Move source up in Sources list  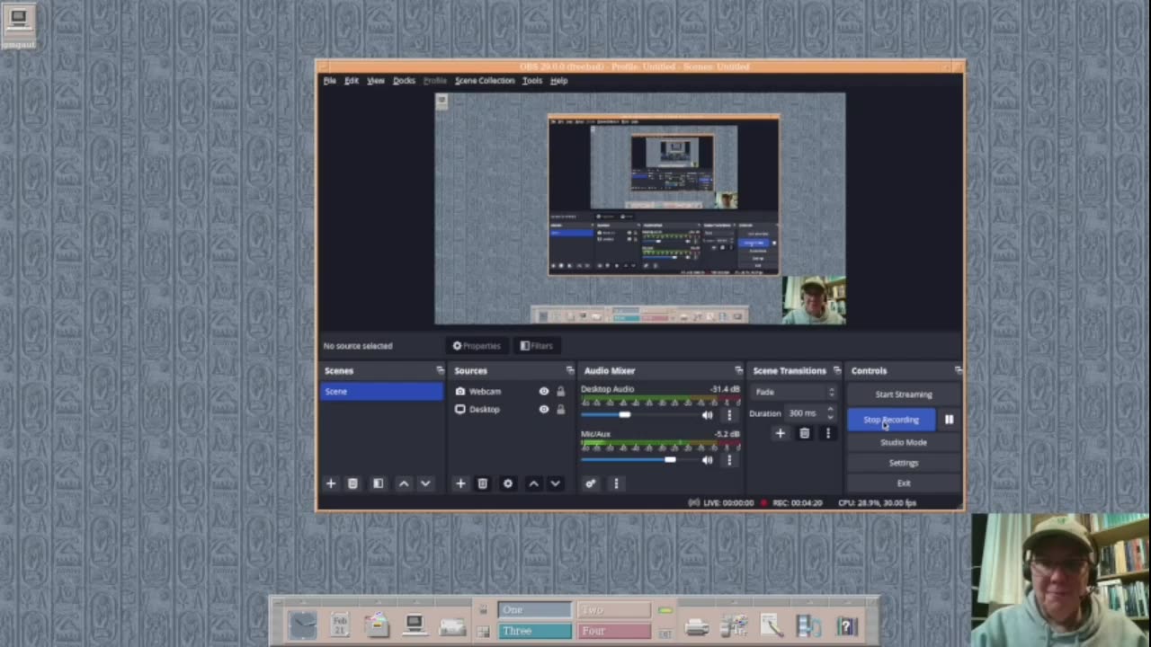point(533,483)
